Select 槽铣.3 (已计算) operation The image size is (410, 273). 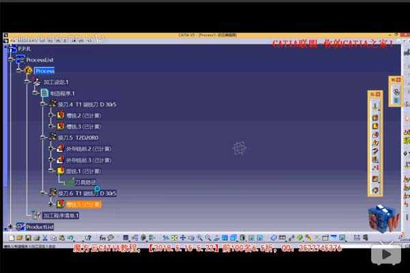(x=83, y=127)
